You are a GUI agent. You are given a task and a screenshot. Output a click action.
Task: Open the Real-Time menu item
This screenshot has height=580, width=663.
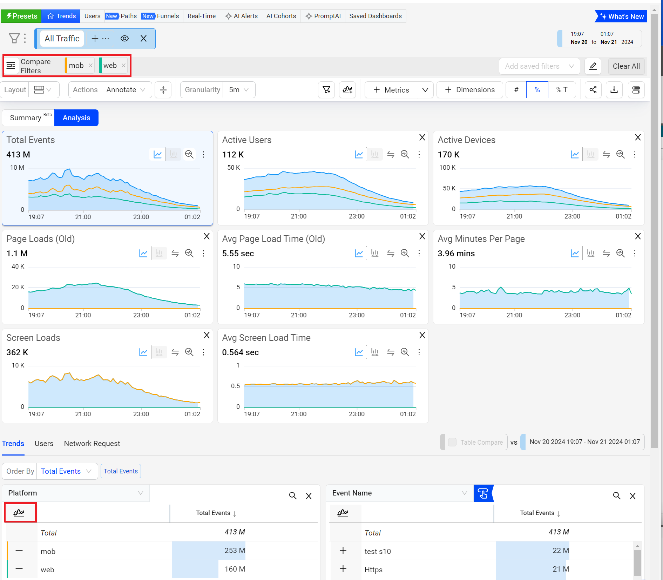[x=201, y=16]
